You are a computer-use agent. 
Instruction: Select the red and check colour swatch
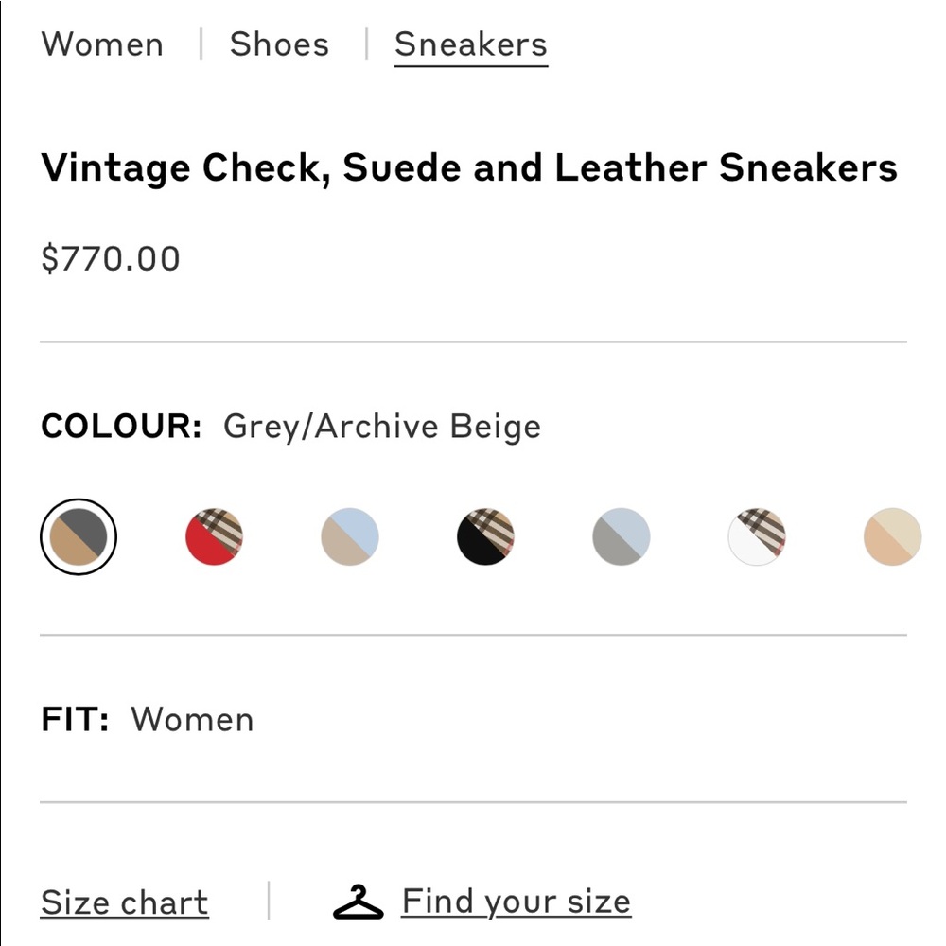pos(214,536)
